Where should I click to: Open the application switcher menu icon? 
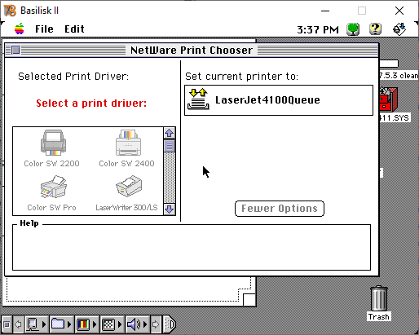click(x=399, y=29)
